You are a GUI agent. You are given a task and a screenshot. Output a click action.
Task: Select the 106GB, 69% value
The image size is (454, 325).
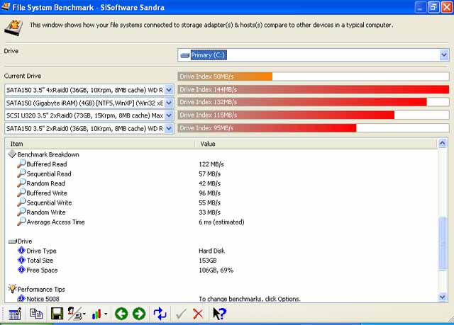[216, 270]
